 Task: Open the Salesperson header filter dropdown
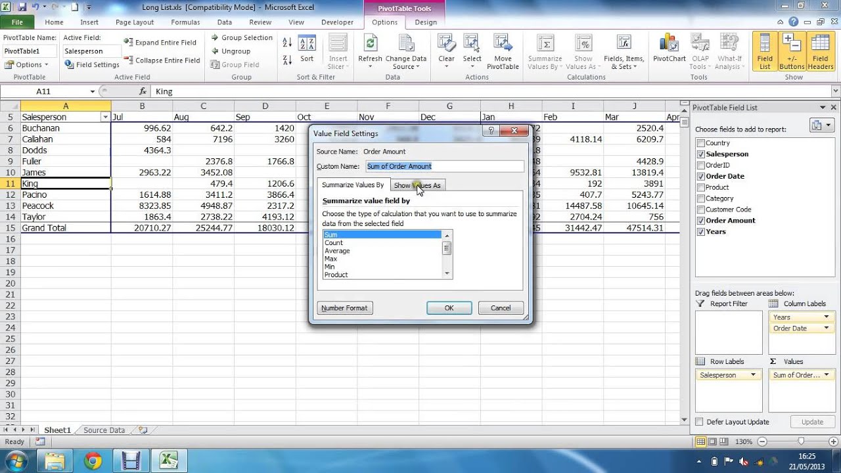tap(105, 117)
